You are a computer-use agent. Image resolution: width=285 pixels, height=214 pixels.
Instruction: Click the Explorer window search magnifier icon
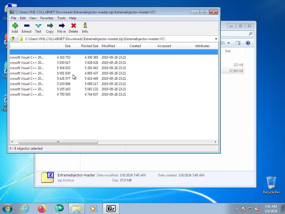tap(250, 33)
